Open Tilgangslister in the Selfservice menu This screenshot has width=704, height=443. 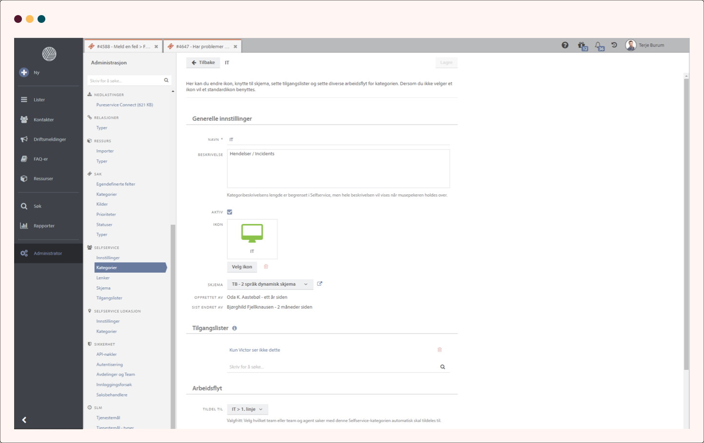(109, 298)
